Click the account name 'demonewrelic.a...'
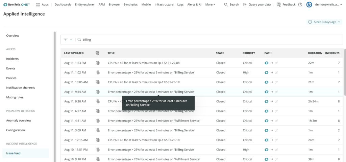The height and width of the screenshot is (162, 346). [327, 4]
